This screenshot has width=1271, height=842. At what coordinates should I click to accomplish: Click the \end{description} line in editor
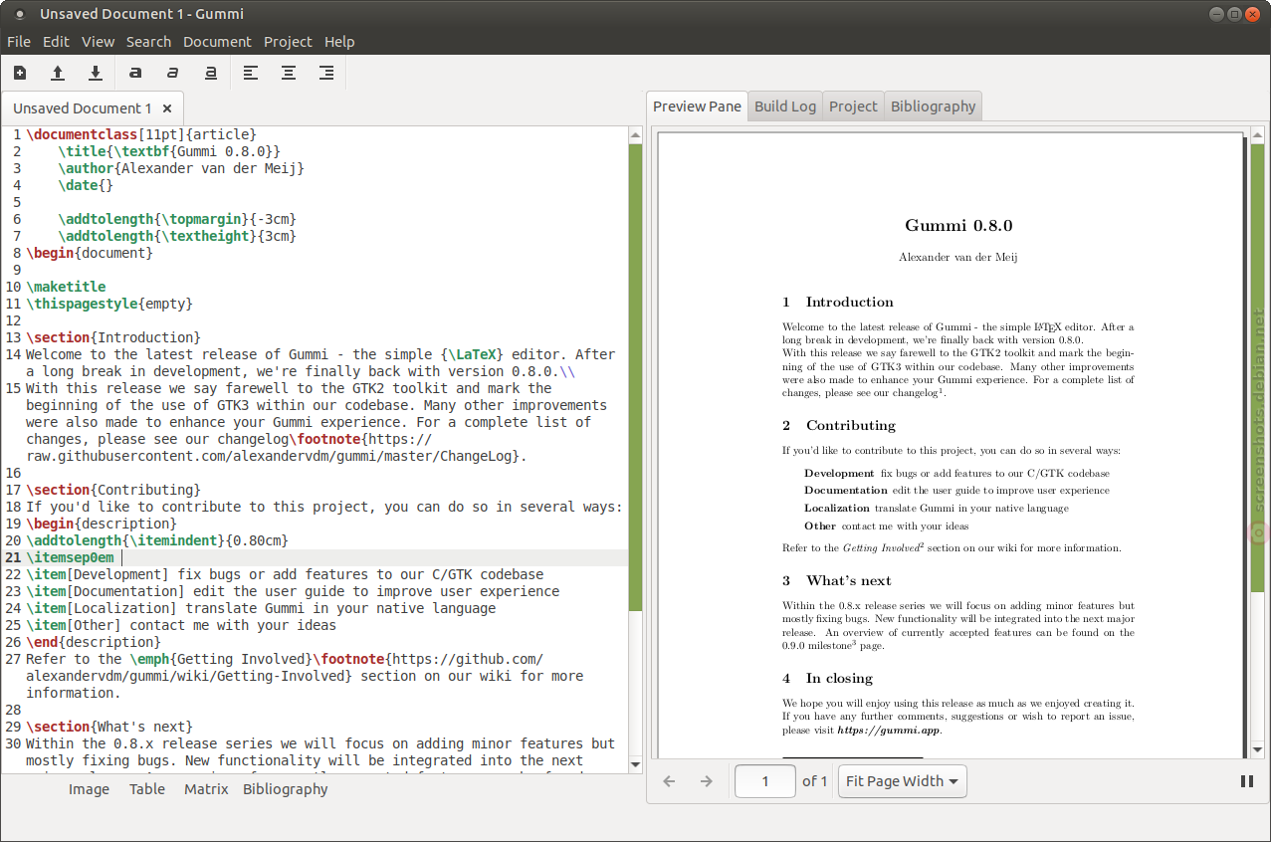pos(94,642)
